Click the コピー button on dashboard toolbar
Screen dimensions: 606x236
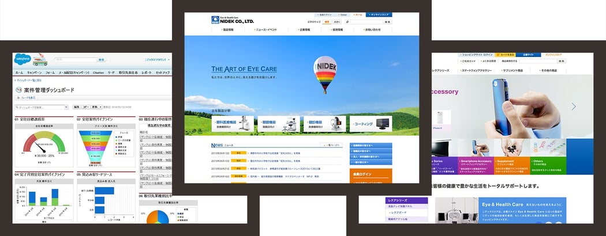coord(86,107)
